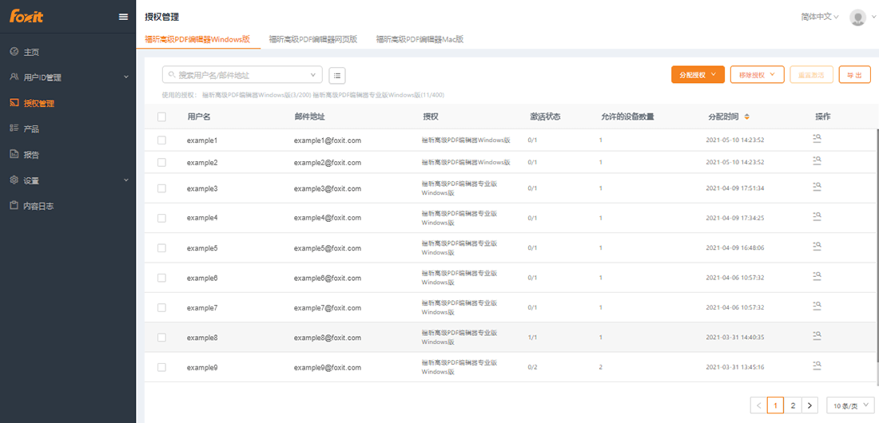Viewport: 879px width, 423px height.
Task: View details icon for example2
Action: (x=817, y=162)
